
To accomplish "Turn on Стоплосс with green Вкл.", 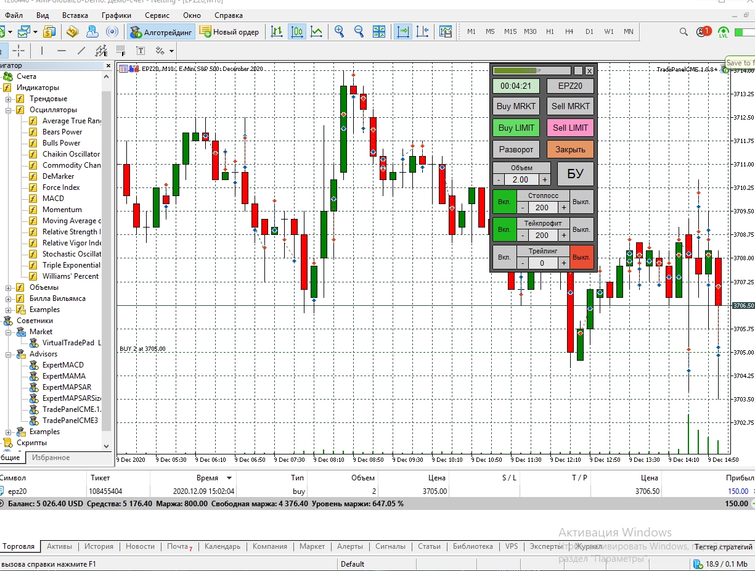I will [x=504, y=202].
